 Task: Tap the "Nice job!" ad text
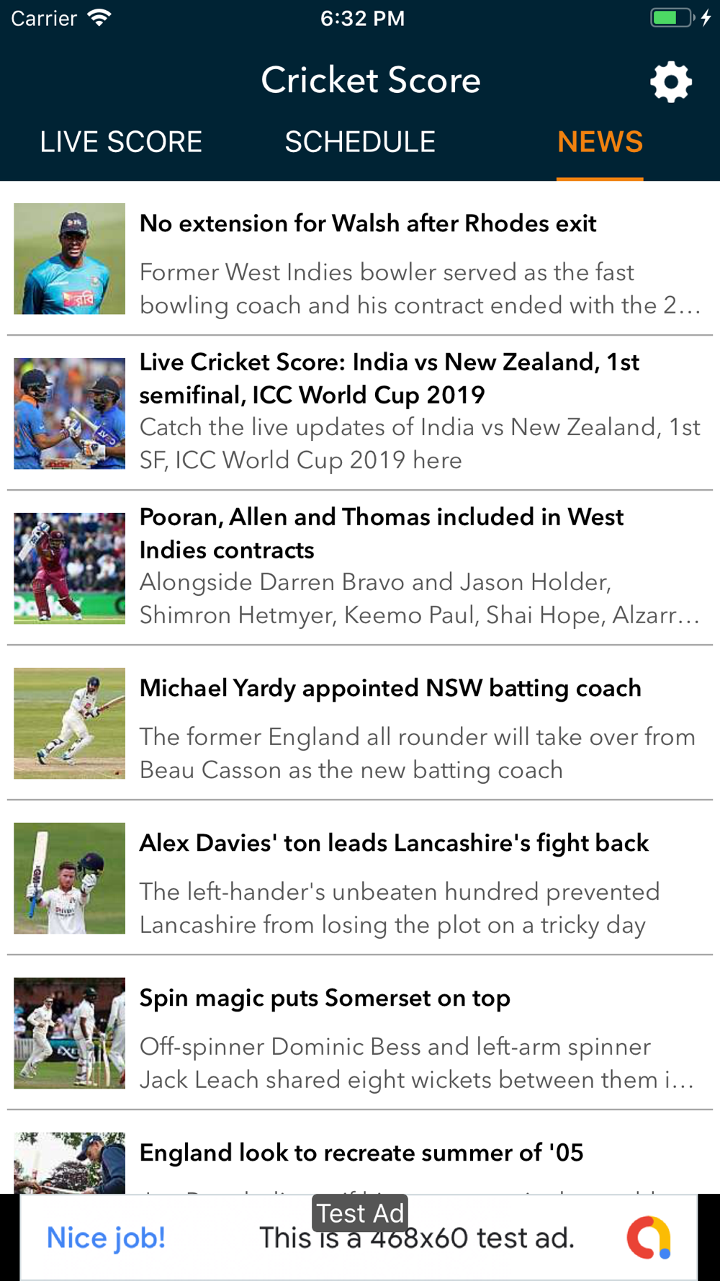point(106,1238)
